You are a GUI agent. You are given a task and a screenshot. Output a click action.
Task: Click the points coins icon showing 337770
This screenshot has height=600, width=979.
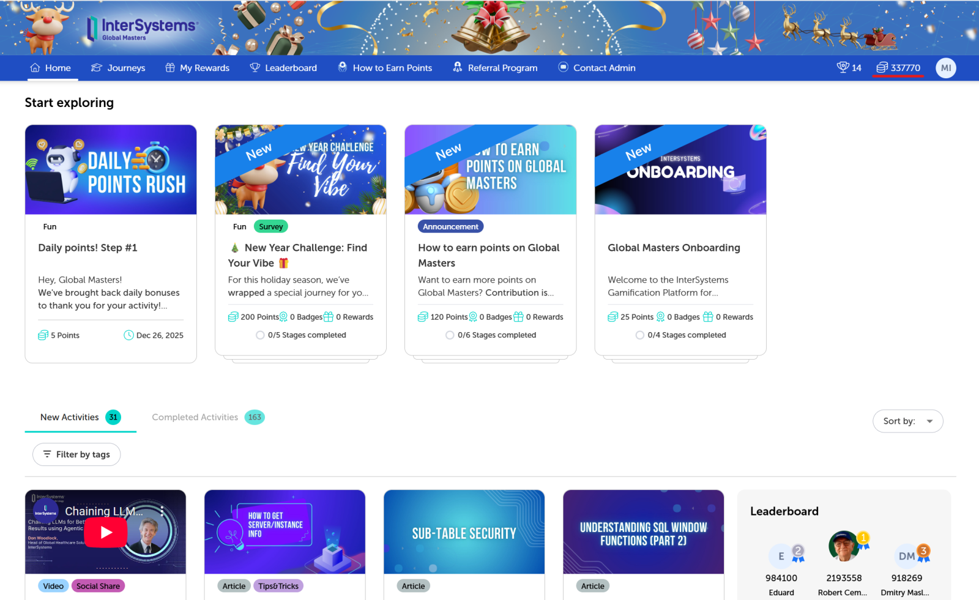tap(882, 67)
